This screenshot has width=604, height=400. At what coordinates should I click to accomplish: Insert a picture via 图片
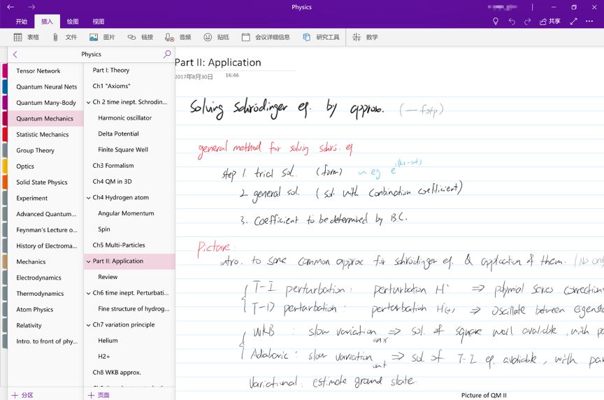tap(94, 37)
